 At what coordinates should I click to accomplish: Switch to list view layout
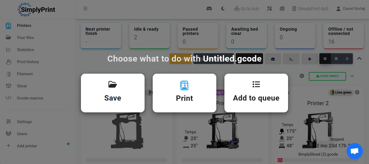[x=347, y=59]
